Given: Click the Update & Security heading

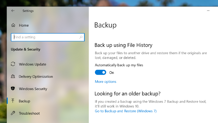Looking at the screenshot, I should pos(26,49).
